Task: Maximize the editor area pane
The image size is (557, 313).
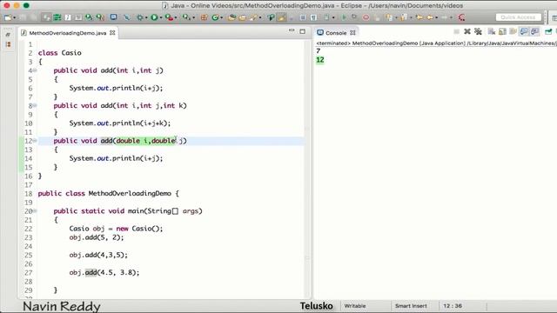Action: [x=302, y=31]
